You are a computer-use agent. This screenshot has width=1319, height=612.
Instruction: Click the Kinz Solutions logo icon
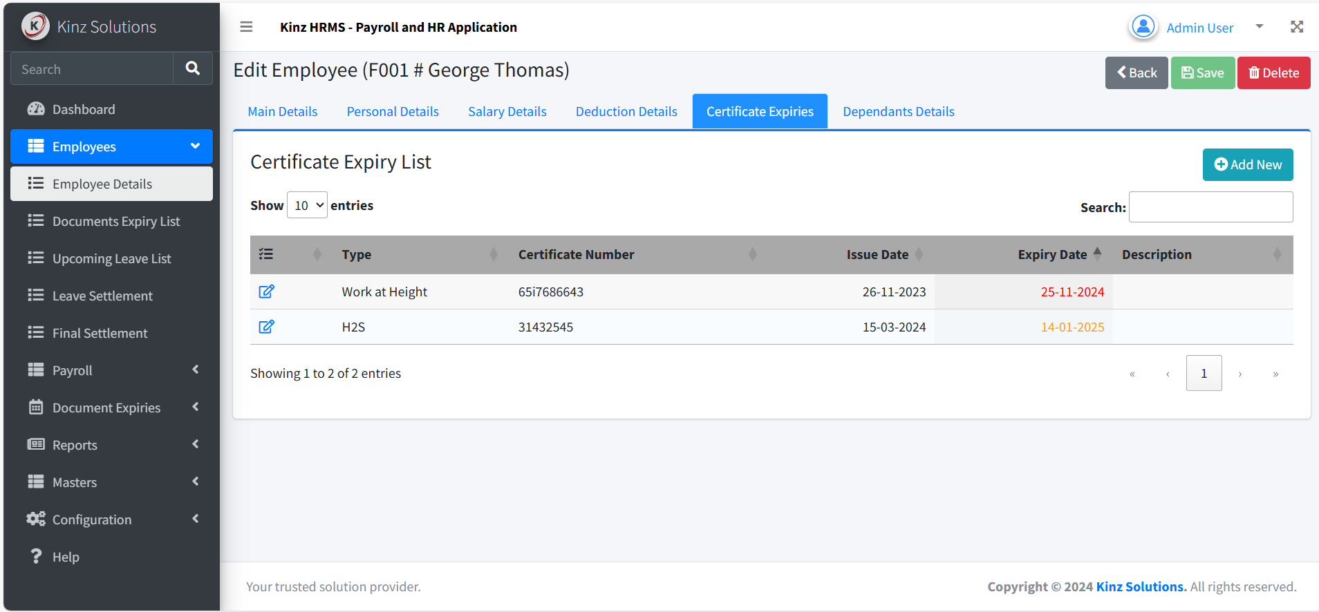tap(35, 26)
